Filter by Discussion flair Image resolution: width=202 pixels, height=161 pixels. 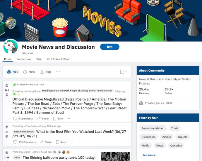[148, 137]
